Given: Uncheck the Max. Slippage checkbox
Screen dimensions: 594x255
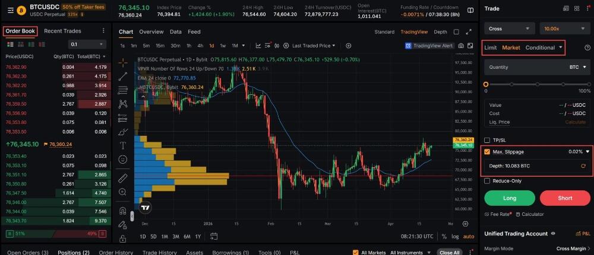Looking at the screenshot, I should [x=487, y=152].
